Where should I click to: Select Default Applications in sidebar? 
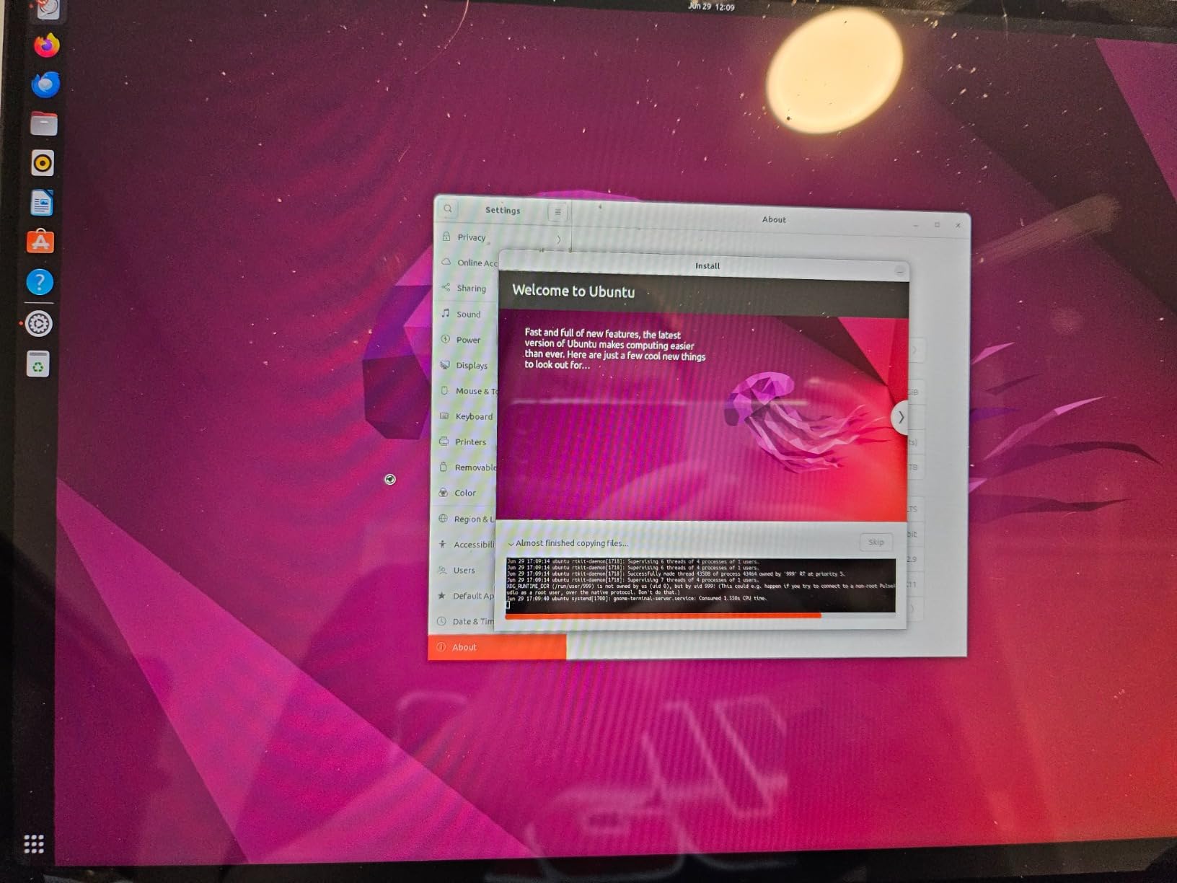(x=463, y=596)
